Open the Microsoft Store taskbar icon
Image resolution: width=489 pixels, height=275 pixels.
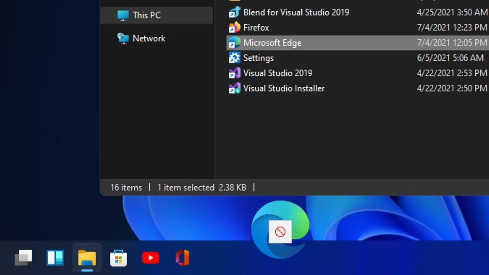click(x=119, y=258)
